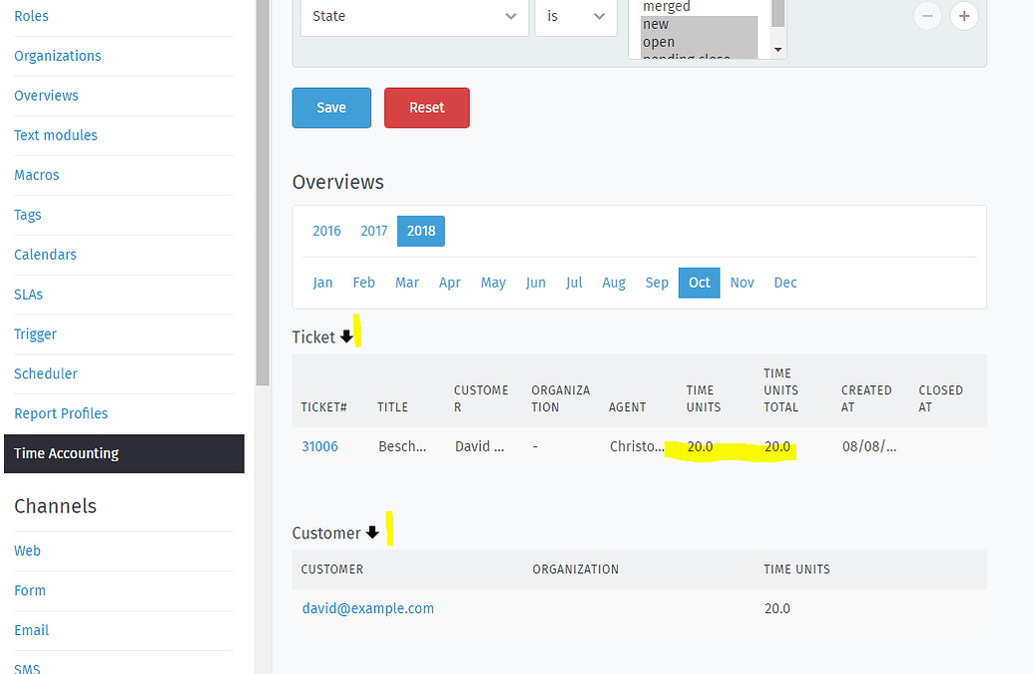Click the download icon beside Customer heading

[371, 531]
